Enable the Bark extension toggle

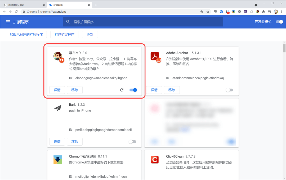(x=132, y=142)
